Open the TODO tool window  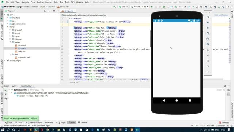[19, 122]
